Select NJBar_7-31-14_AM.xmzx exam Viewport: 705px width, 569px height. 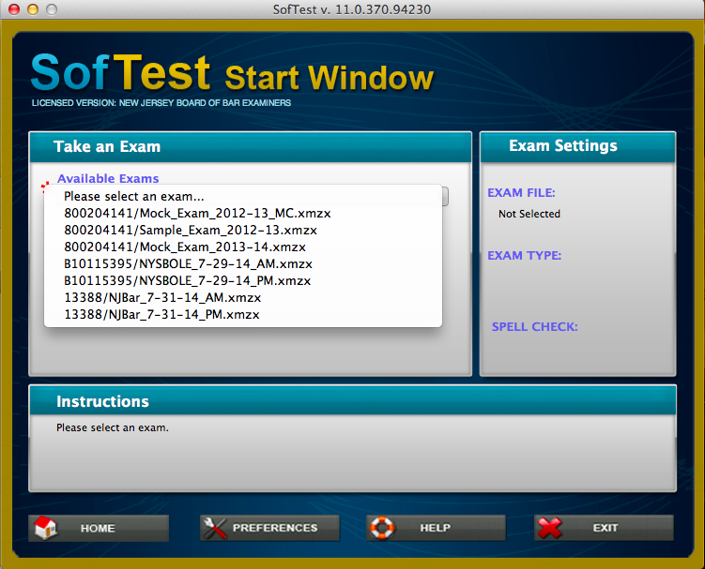243,297
